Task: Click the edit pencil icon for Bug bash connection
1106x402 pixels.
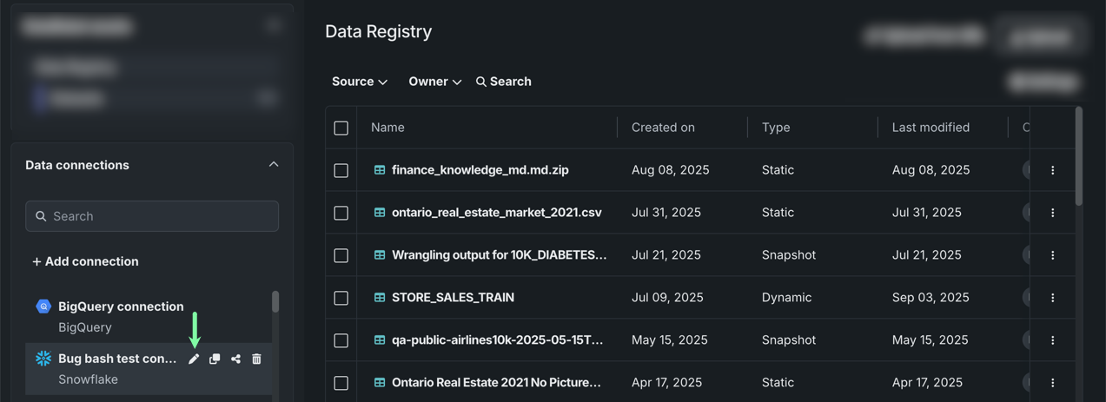Action: 194,359
